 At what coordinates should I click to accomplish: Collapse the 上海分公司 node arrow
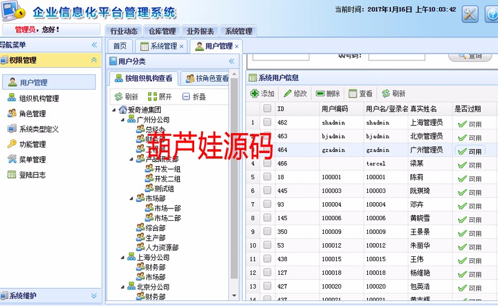(x=123, y=257)
